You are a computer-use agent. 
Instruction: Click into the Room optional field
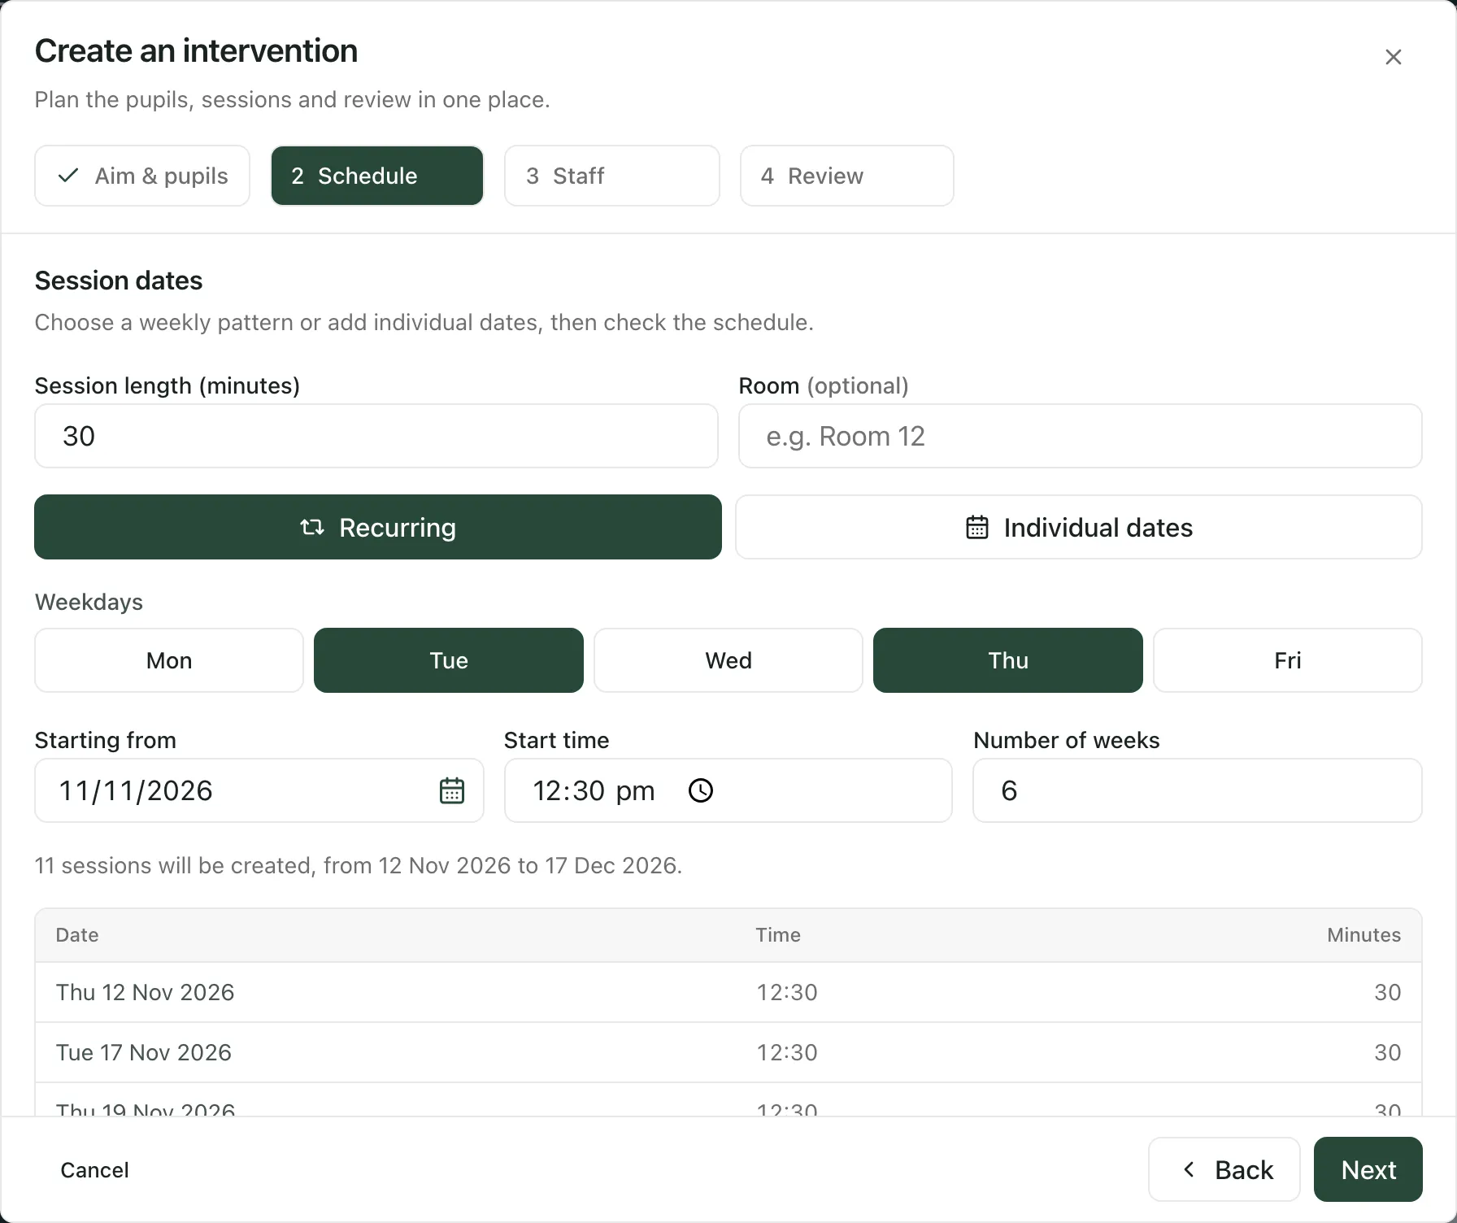point(1081,436)
